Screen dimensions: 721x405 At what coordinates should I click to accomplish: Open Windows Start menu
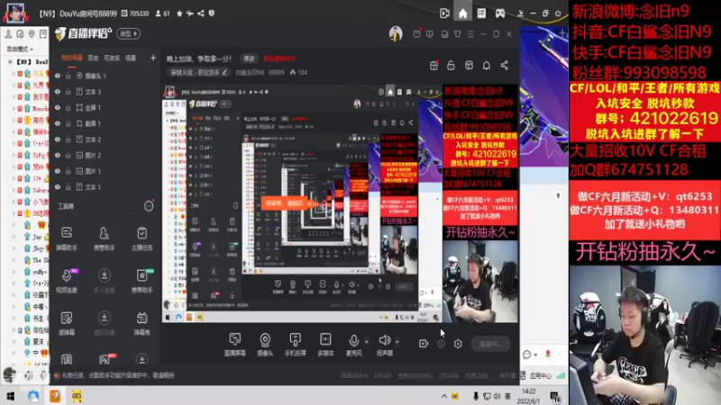point(11,396)
